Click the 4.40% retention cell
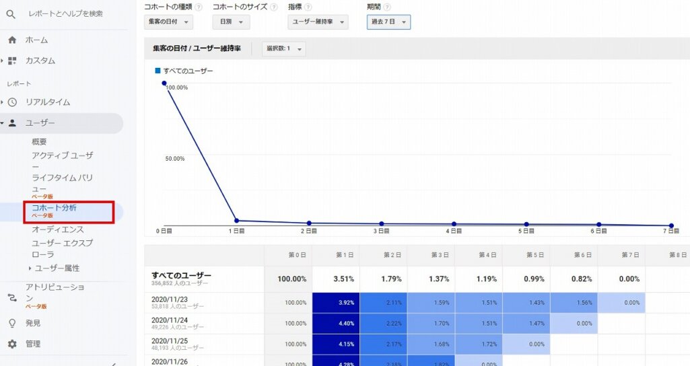690x366 pixels. pyautogui.click(x=336, y=324)
